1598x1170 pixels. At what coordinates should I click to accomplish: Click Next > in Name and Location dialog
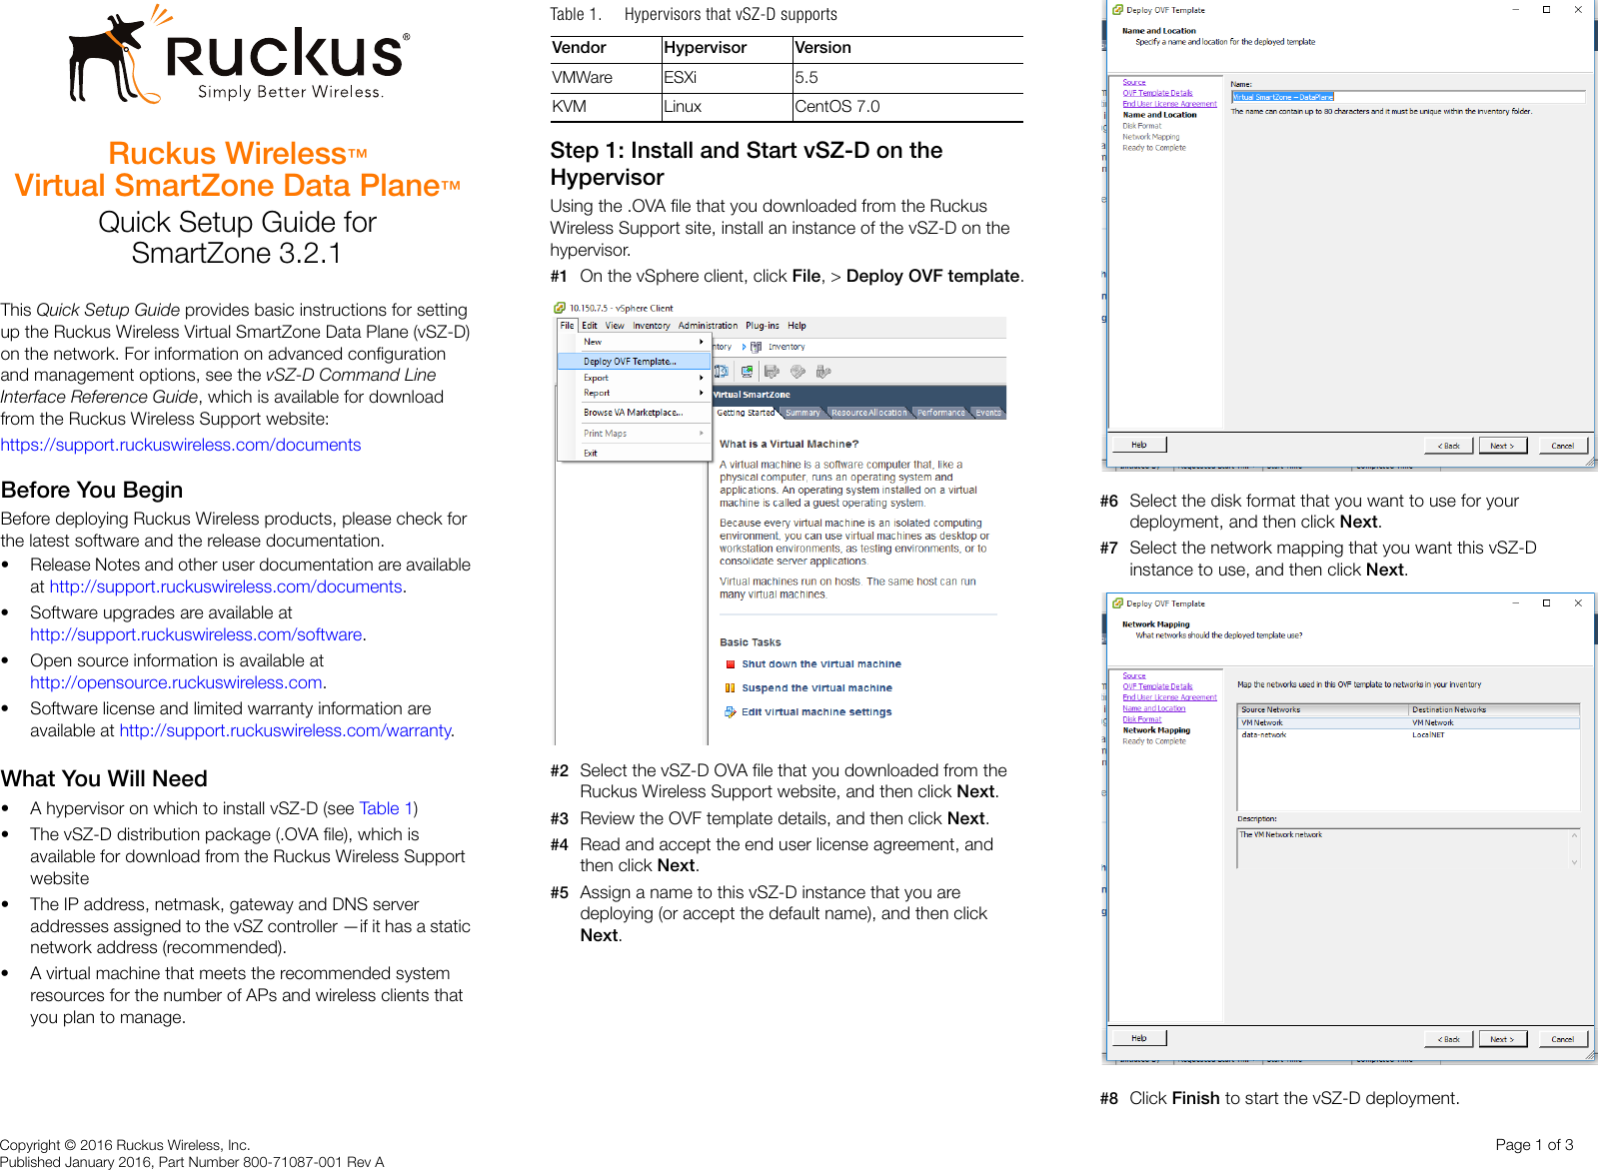pyautogui.click(x=1502, y=446)
